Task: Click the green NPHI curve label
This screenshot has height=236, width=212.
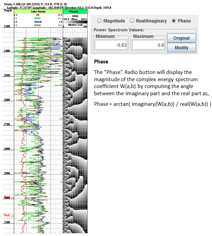Action: pyautogui.click(x=38, y=18)
